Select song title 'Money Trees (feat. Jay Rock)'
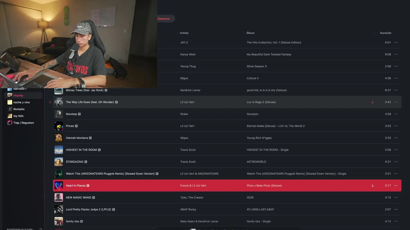The image size is (410, 230). (85, 90)
